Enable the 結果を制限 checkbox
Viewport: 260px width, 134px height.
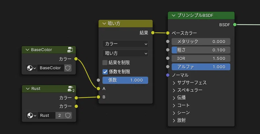105,62
